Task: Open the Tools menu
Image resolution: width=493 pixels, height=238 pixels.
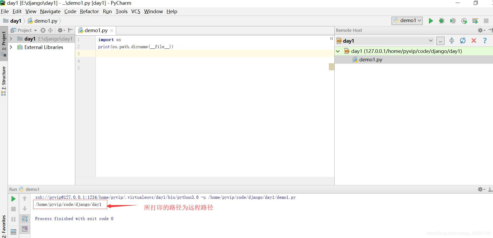Action: (x=122, y=11)
